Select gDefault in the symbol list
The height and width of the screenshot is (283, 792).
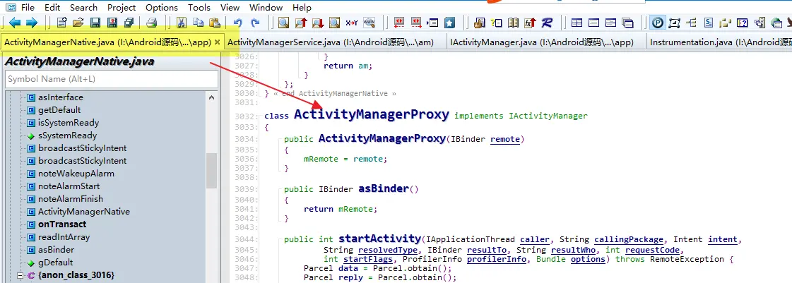[56, 263]
